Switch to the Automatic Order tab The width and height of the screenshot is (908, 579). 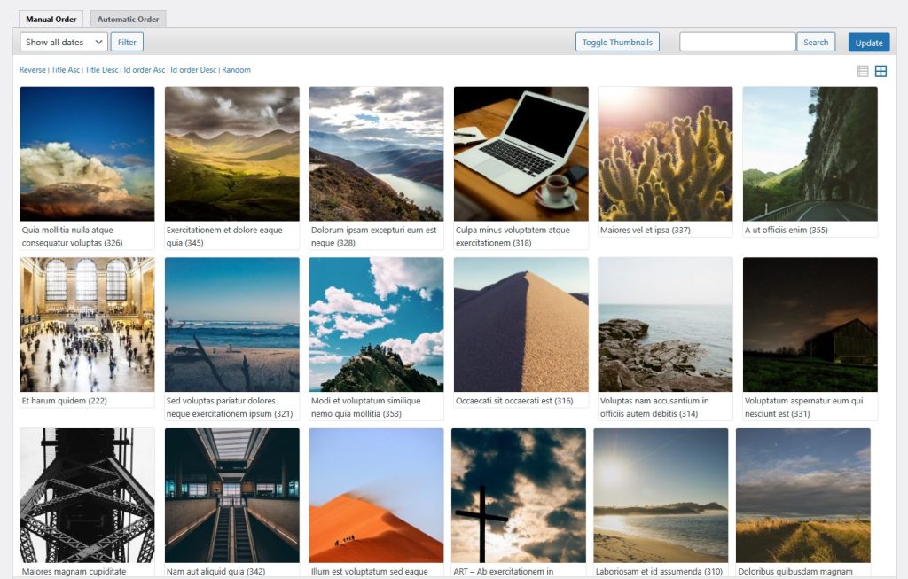[128, 18]
